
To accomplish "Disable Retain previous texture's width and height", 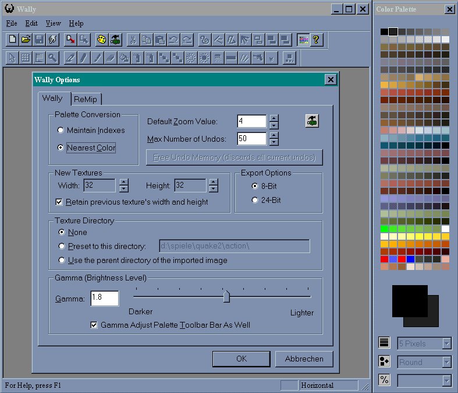I will [x=59, y=202].
